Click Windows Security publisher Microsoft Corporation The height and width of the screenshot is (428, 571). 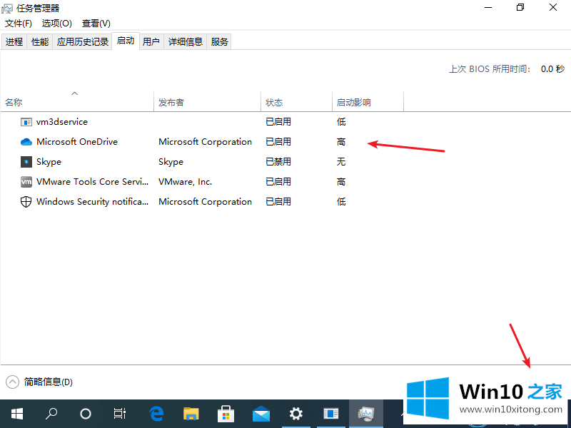pyautogui.click(x=205, y=202)
